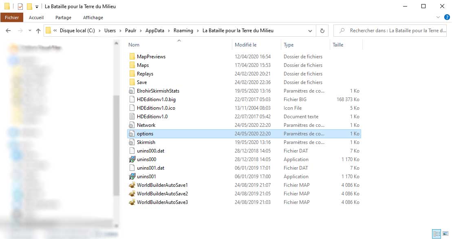
Task: Click the WorldBuilderAutoSave2 map icon
Action: (132, 193)
